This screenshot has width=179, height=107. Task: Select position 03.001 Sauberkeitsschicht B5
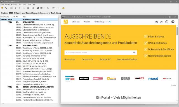click(29, 90)
